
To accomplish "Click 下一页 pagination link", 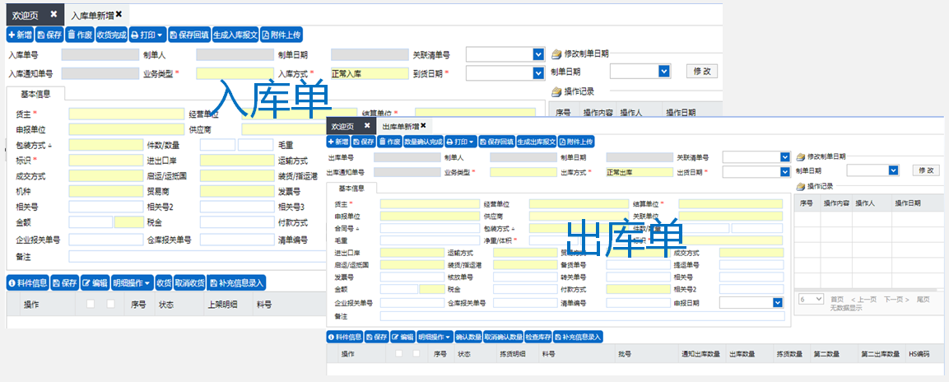I will [x=896, y=300].
